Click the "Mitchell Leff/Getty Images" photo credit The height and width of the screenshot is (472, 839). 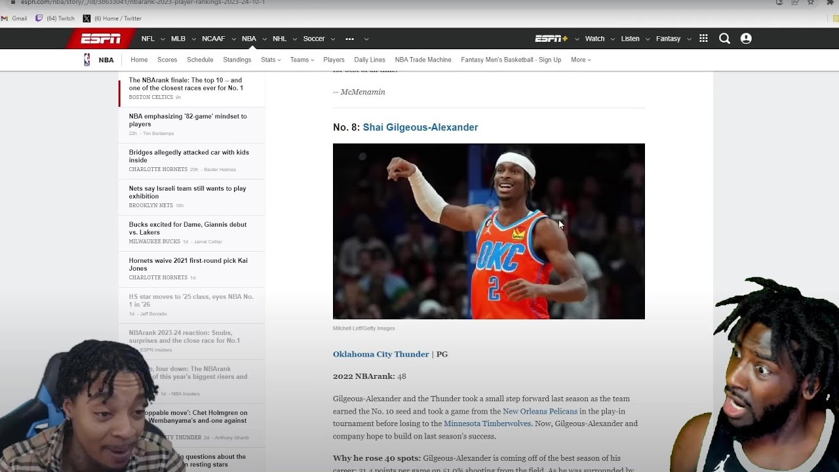(364, 328)
